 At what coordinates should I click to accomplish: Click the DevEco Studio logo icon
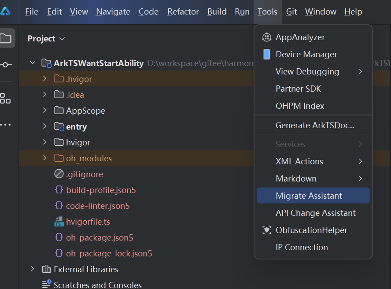pos(5,11)
